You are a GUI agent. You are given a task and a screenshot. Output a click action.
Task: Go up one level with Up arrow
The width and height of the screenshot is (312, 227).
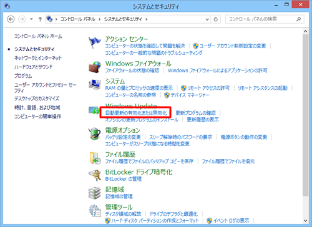coord(40,19)
